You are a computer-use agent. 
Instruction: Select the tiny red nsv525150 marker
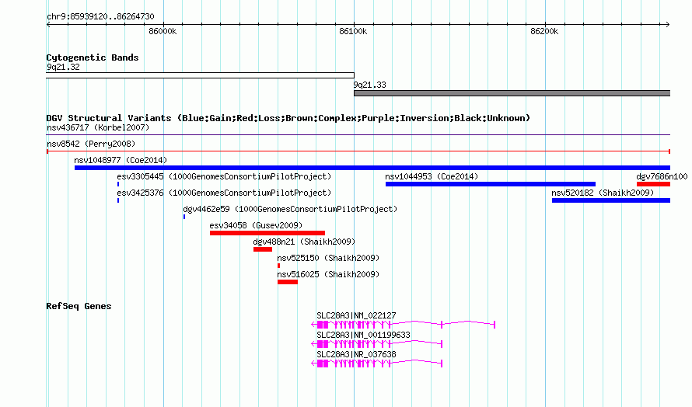coord(278,266)
